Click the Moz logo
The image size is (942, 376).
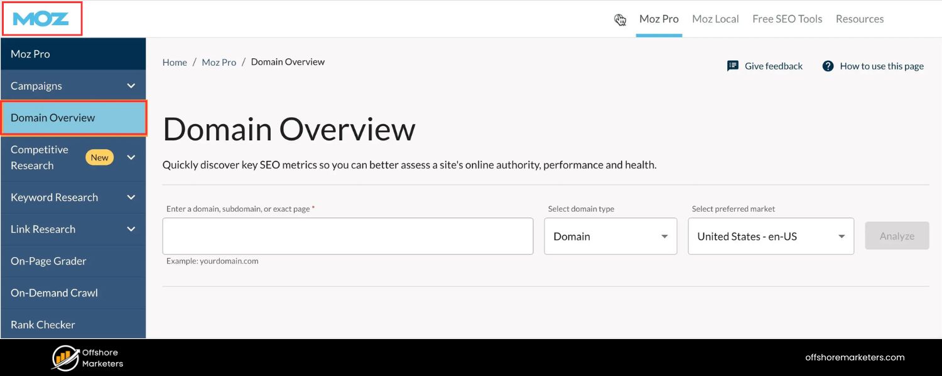click(41, 19)
